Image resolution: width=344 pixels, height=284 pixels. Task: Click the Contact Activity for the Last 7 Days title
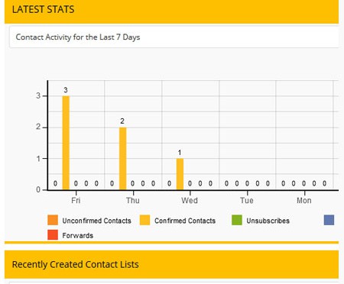[x=78, y=37]
